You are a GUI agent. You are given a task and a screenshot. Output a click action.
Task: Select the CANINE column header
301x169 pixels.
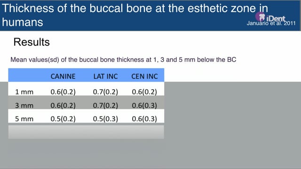[63, 77]
